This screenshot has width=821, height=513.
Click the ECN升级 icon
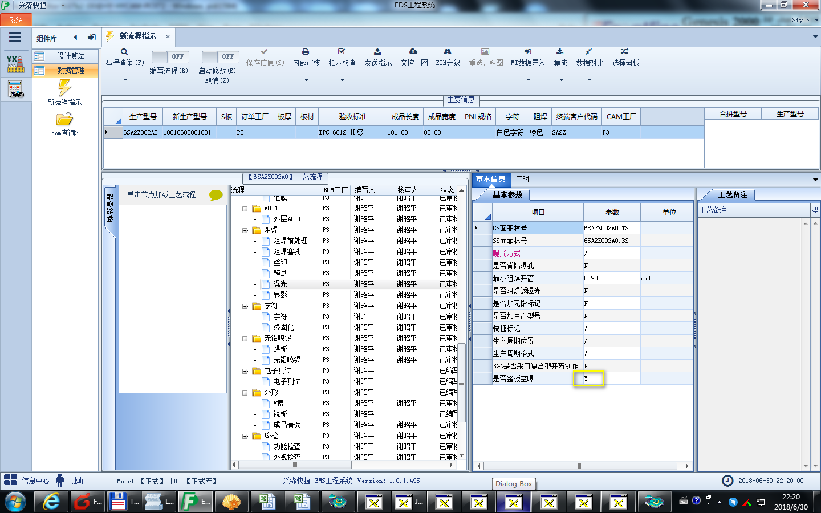(448, 51)
